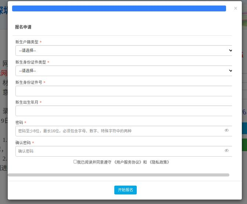Click the 新生出生年月 input field
The height and width of the screenshot is (204, 247).
[x=124, y=111]
